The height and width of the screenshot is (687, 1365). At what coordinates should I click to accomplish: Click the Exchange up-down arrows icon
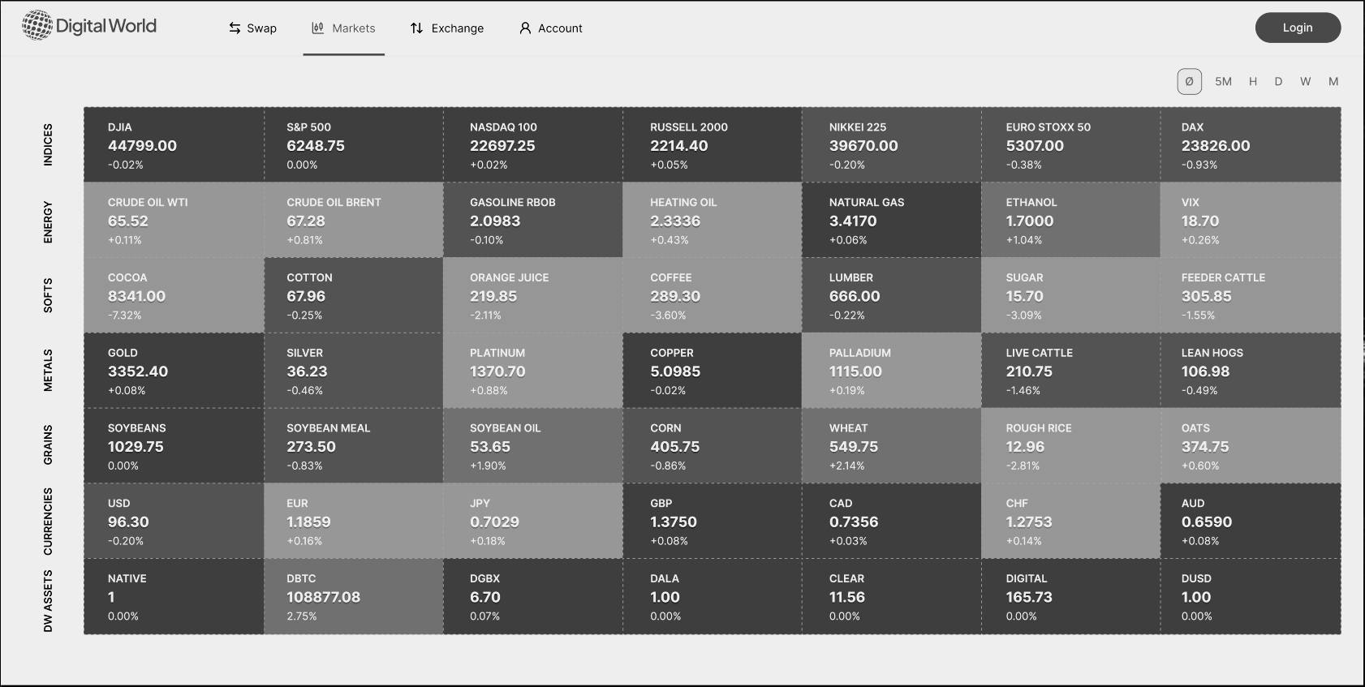[416, 28]
